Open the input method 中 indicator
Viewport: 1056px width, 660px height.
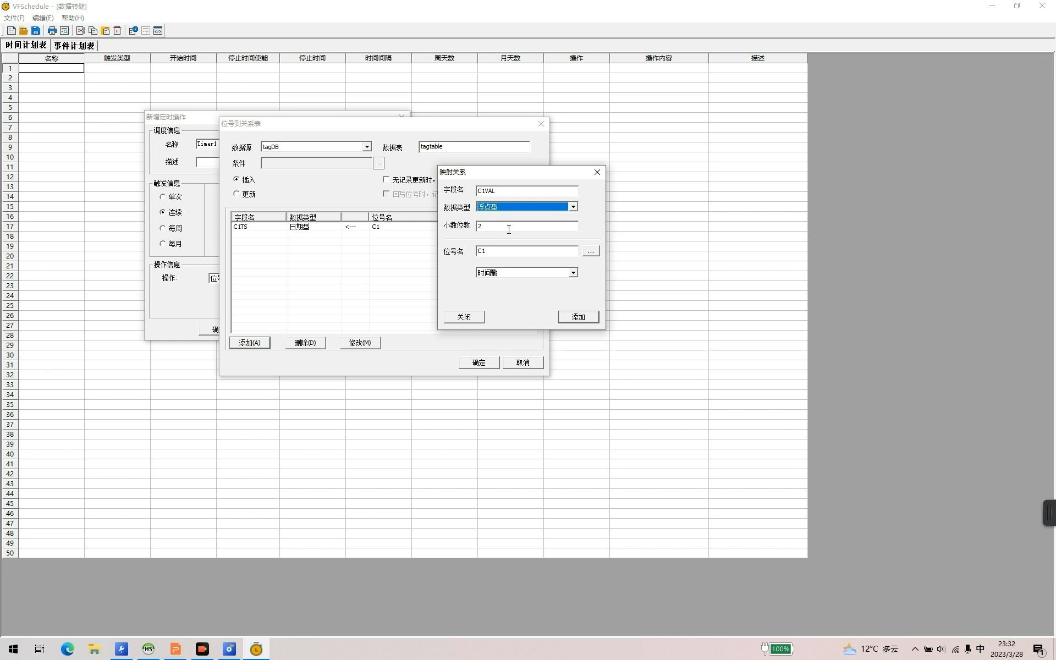click(980, 649)
